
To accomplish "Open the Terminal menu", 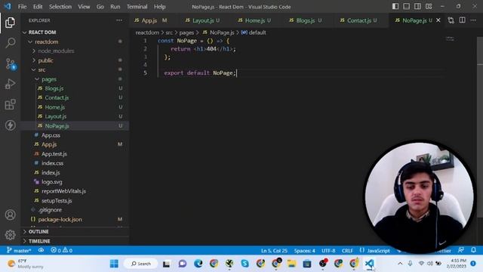I will (137, 7).
